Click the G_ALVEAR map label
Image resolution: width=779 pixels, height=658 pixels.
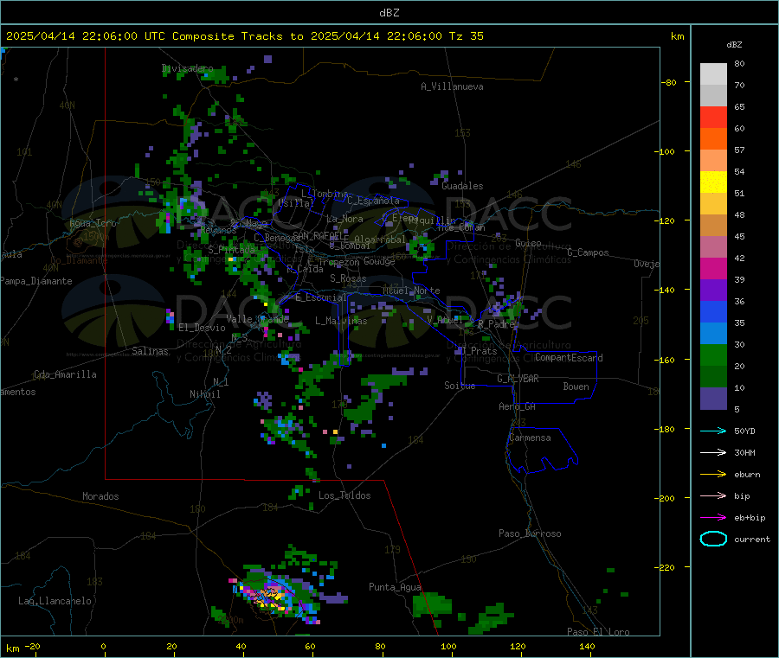pyautogui.click(x=518, y=379)
